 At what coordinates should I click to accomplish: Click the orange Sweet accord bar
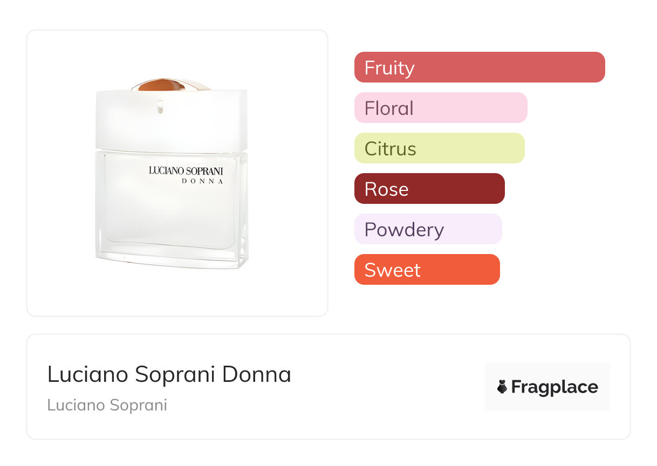[x=427, y=270]
